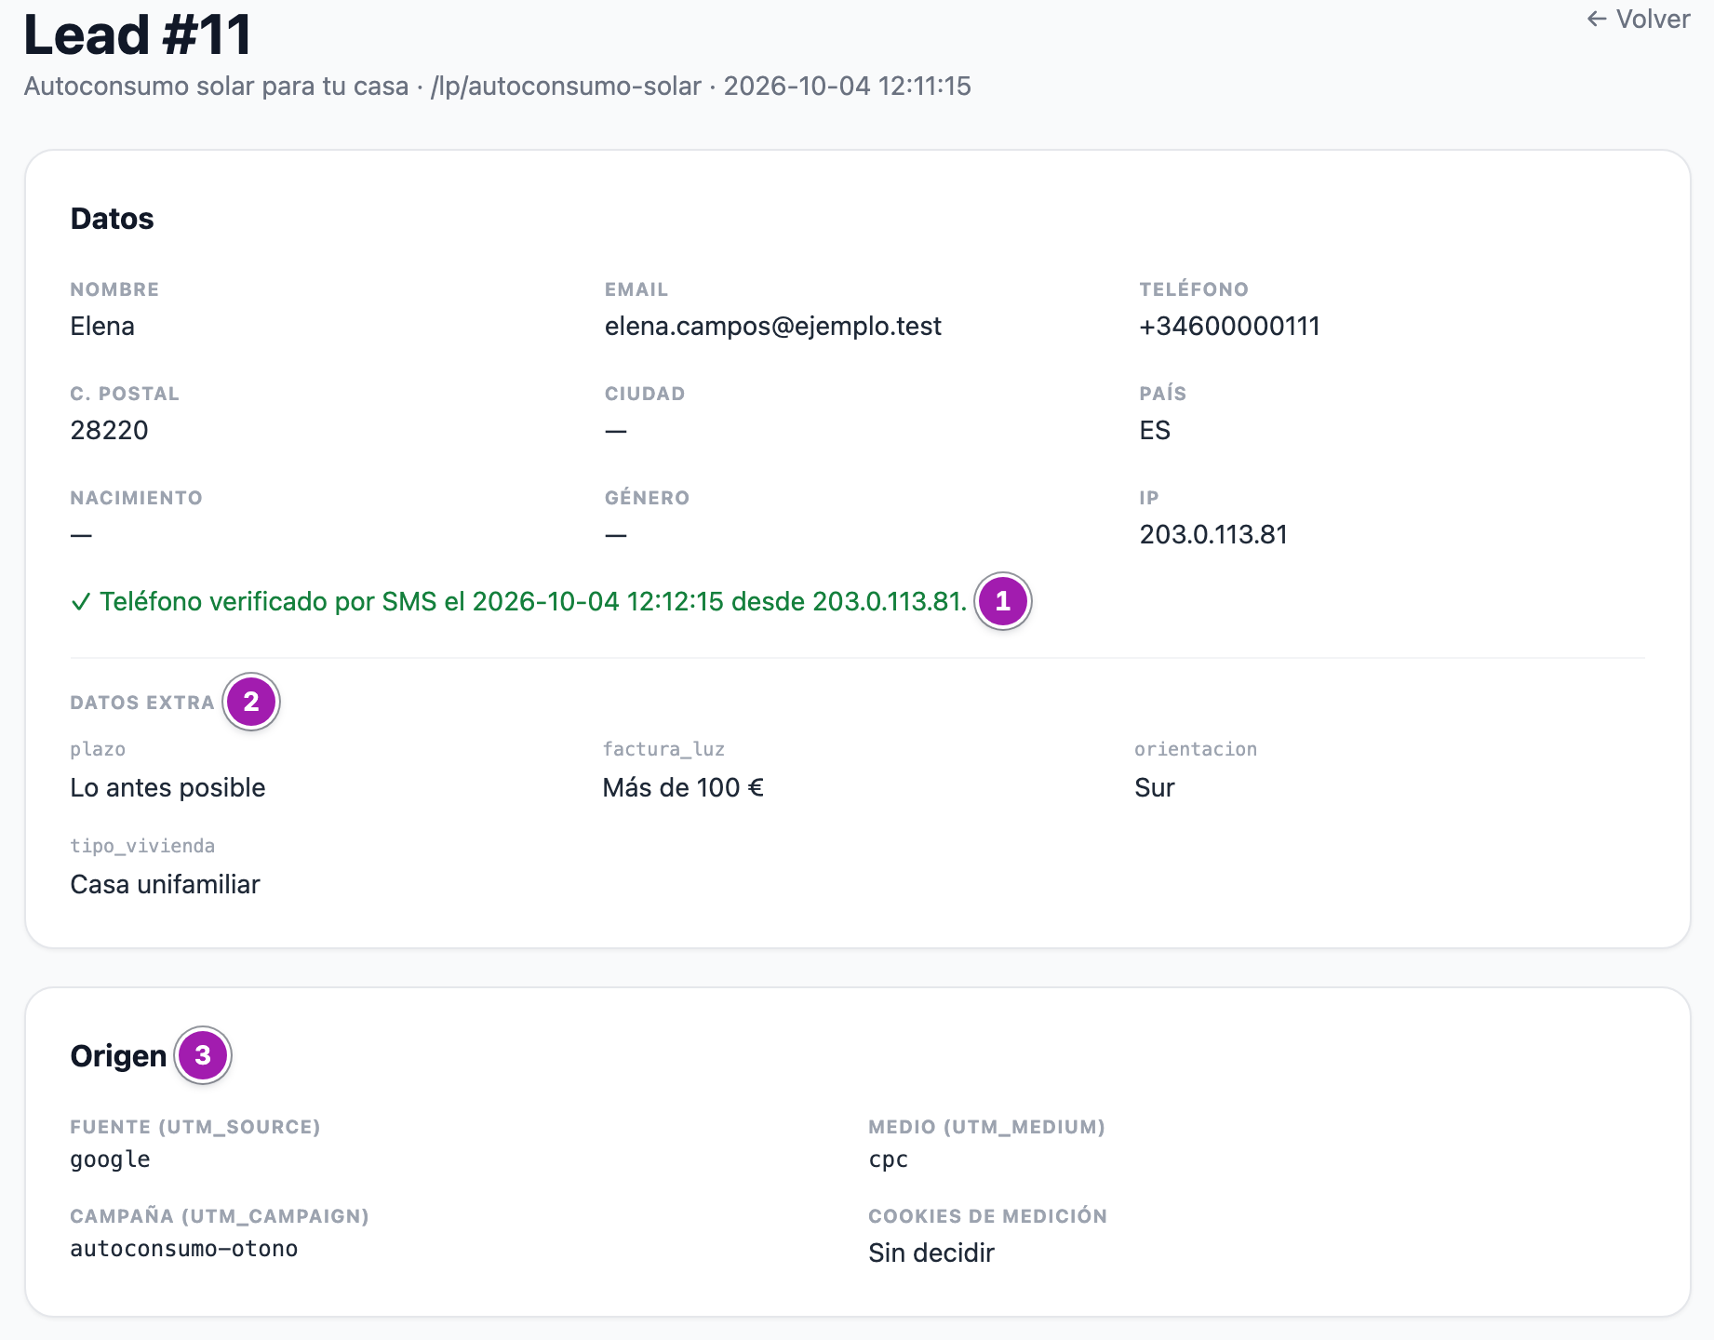The width and height of the screenshot is (1714, 1340).
Task: Click the phone number +34600000111
Action: point(1229,327)
